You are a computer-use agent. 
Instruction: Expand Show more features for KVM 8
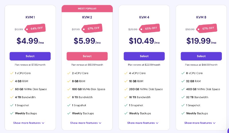click(200, 123)
